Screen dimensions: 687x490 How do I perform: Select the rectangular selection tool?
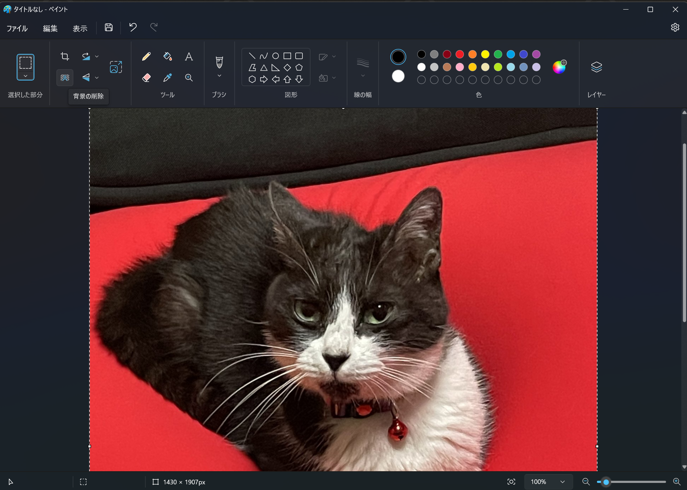[x=25, y=62]
